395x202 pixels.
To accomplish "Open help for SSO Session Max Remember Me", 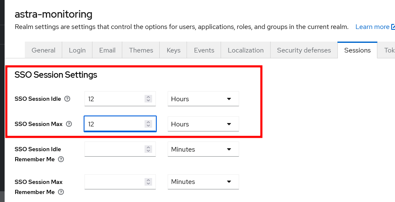I will 61,192.
